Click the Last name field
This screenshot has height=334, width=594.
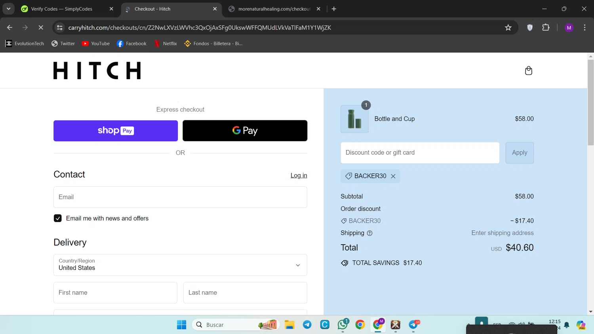click(245, 292)
